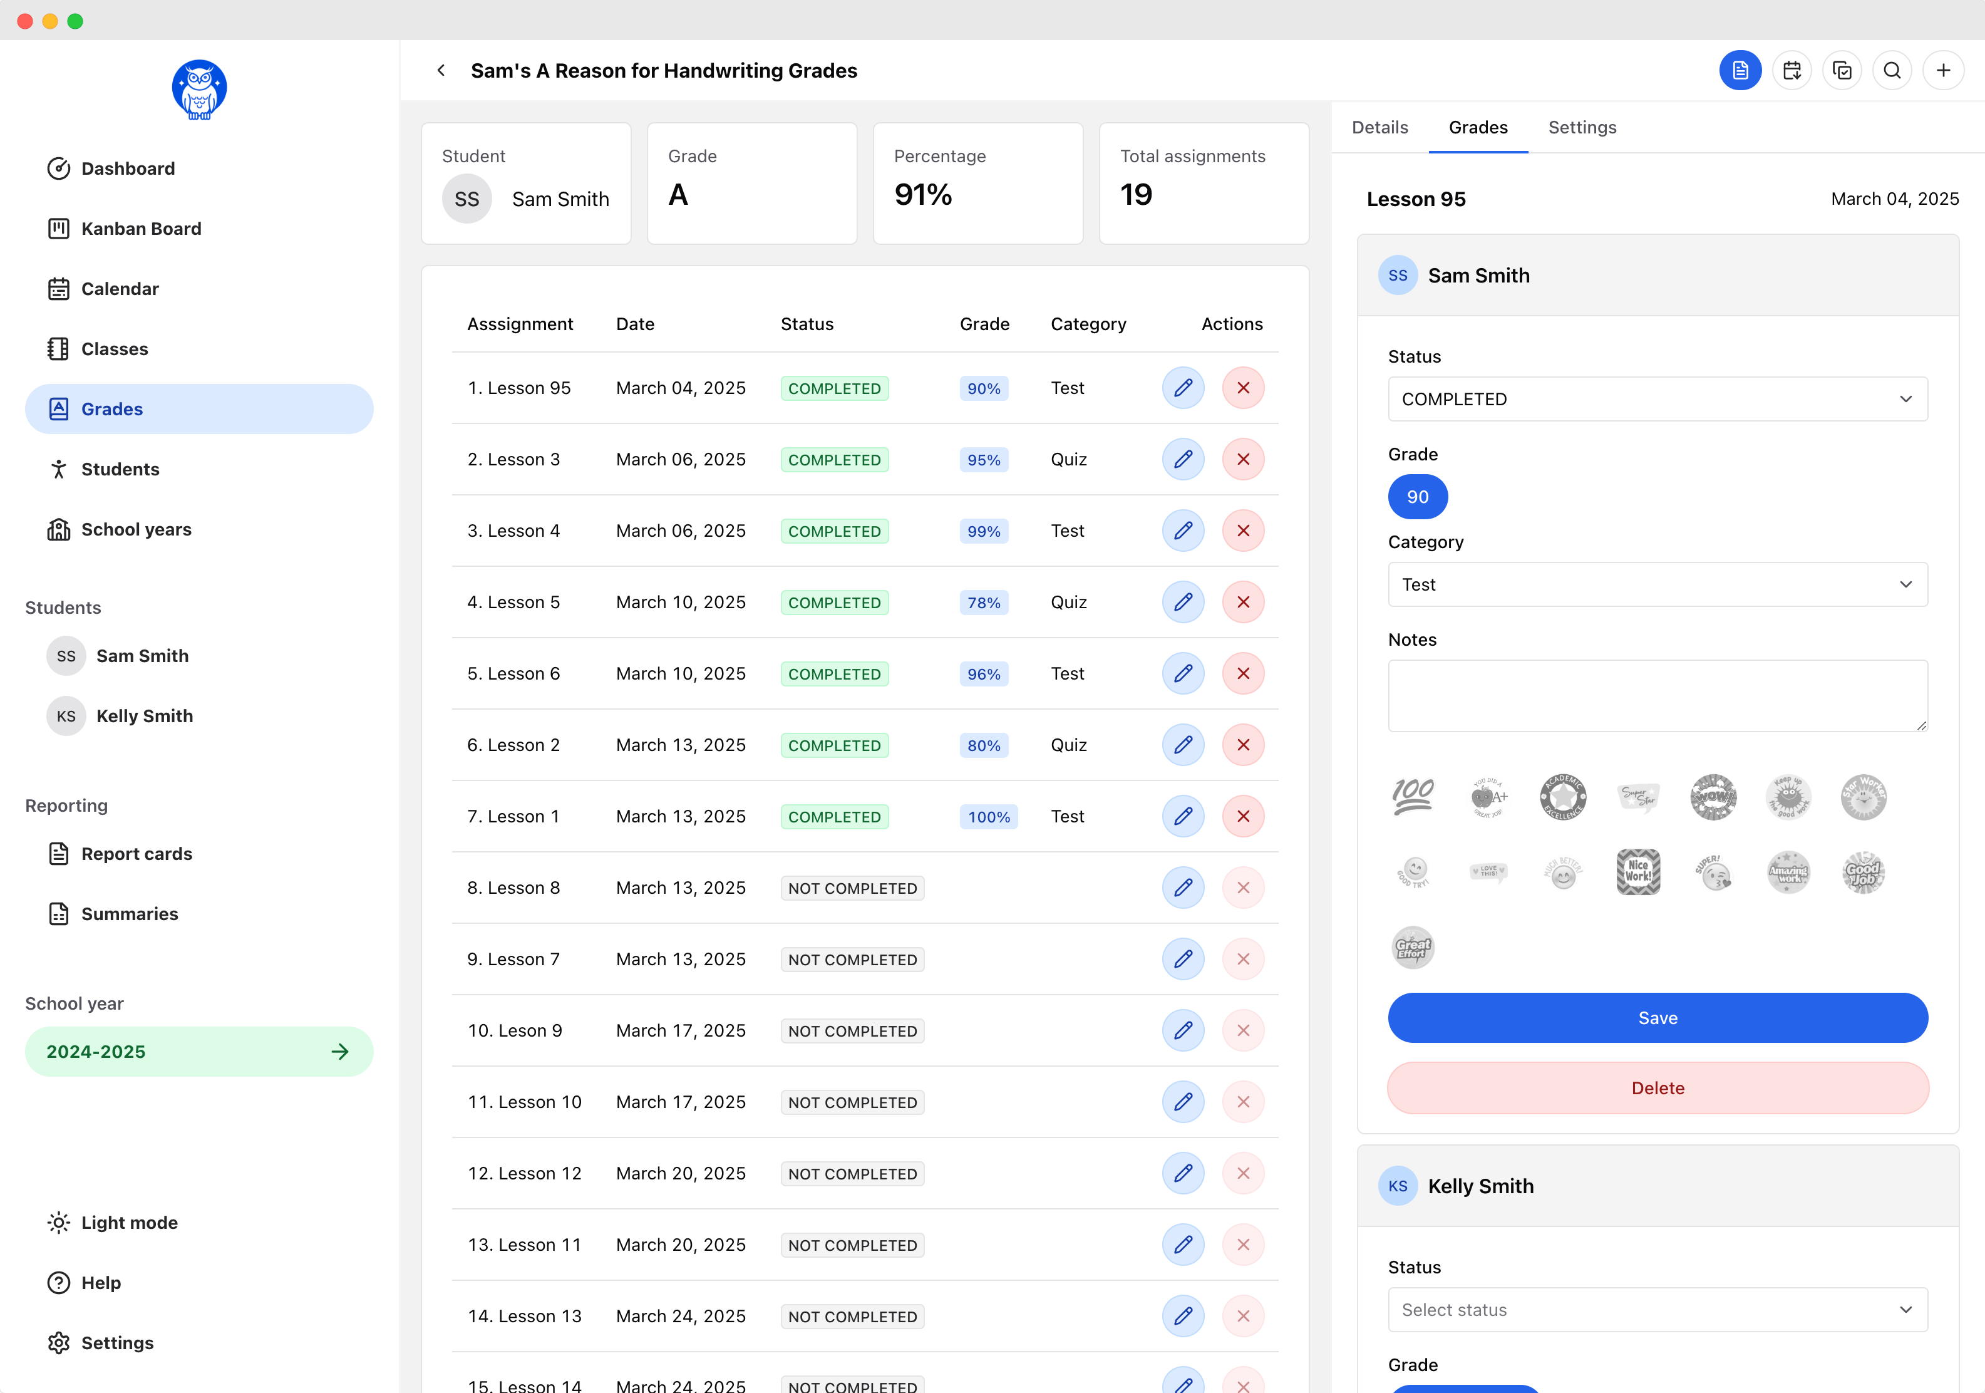Open the Details tab
Screen dimensions: 1985x1393
coord(1379,127)
